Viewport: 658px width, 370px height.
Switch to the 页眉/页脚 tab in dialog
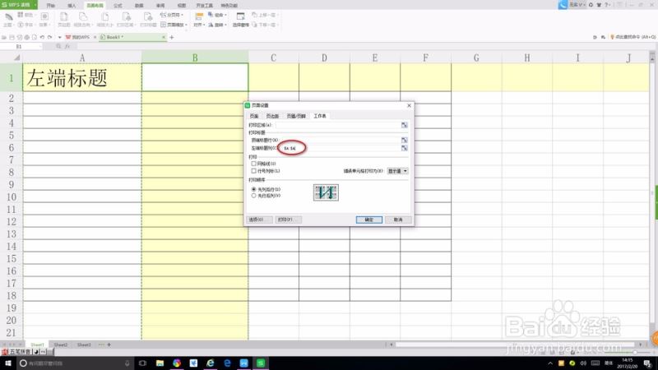coord(296,116)
